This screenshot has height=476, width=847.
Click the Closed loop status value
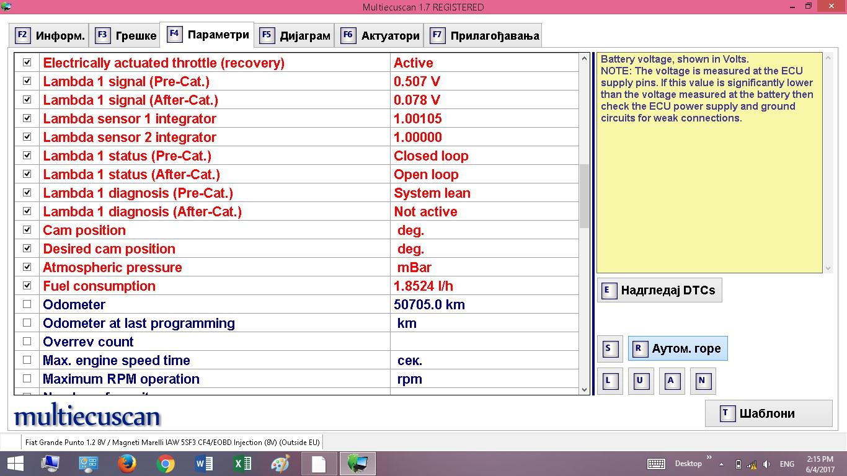[x=431, y=156]
